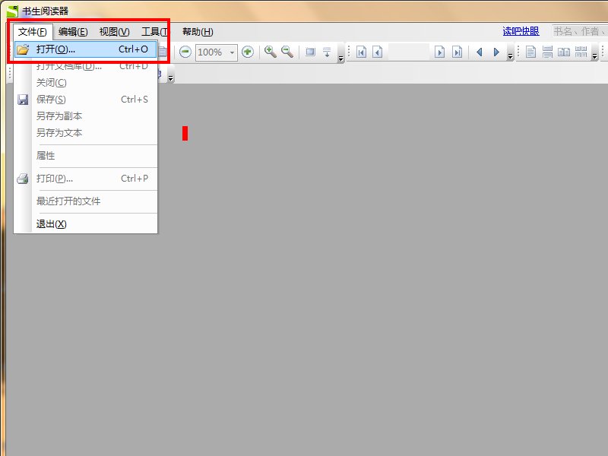
Task: Click the 读吧快服 link
Action: 521,31
